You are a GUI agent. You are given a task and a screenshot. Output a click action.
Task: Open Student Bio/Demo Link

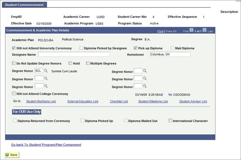click(x=41, y=101)
